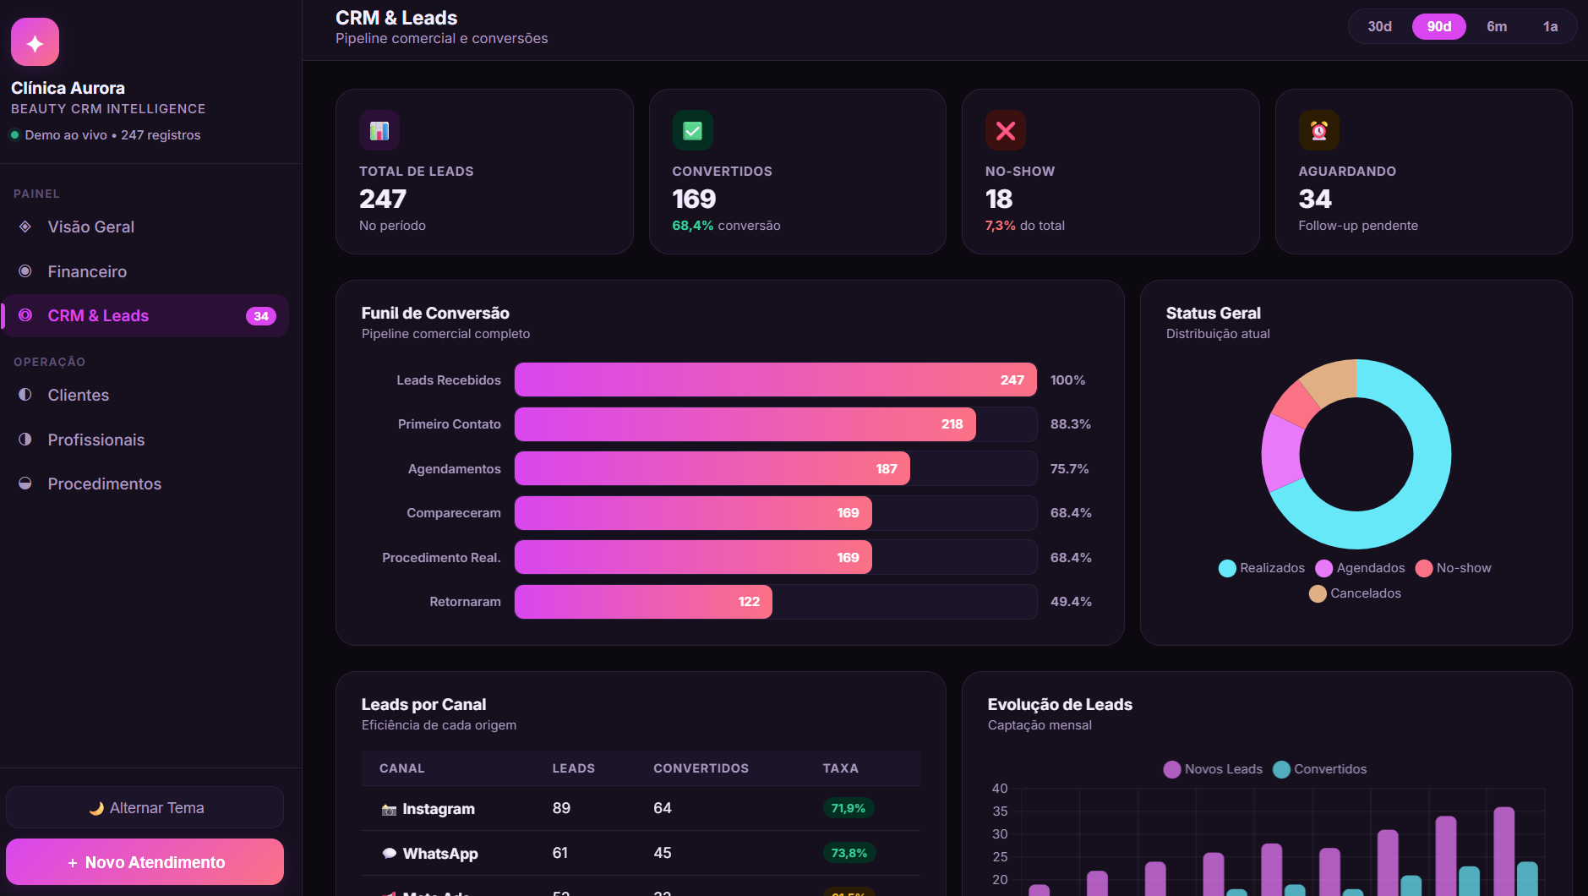The height and width of the screenshot is (896, 1588).
Task: Click the No-Show red X icon
Action: 1006,130
